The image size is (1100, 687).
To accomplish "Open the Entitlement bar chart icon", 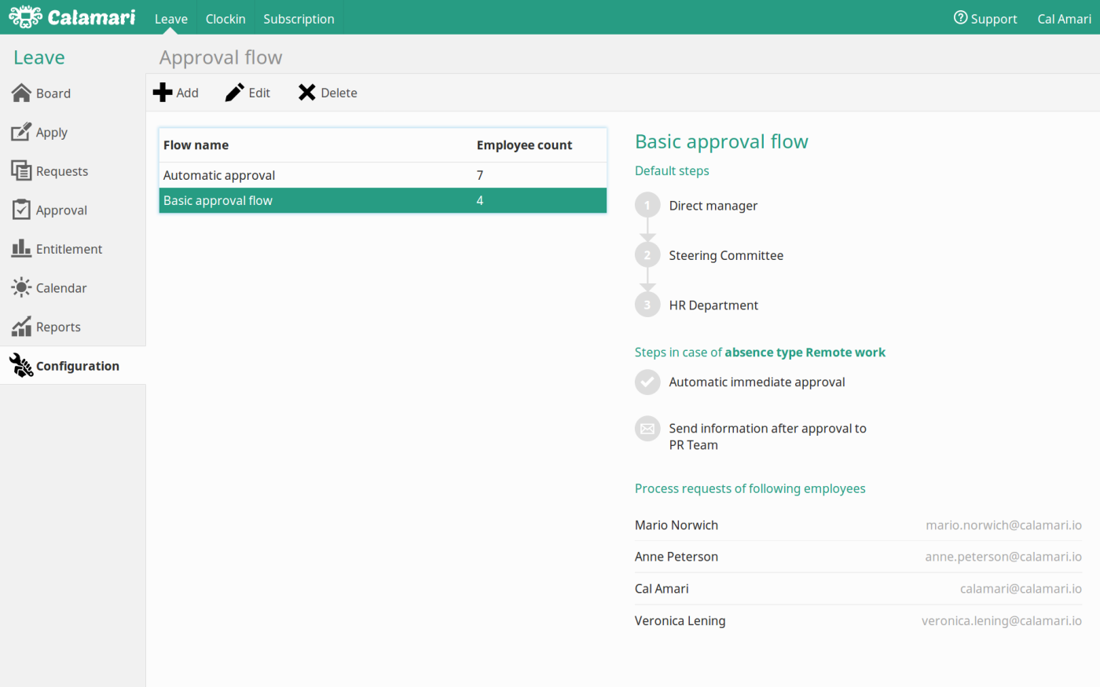I will (21, 248).
